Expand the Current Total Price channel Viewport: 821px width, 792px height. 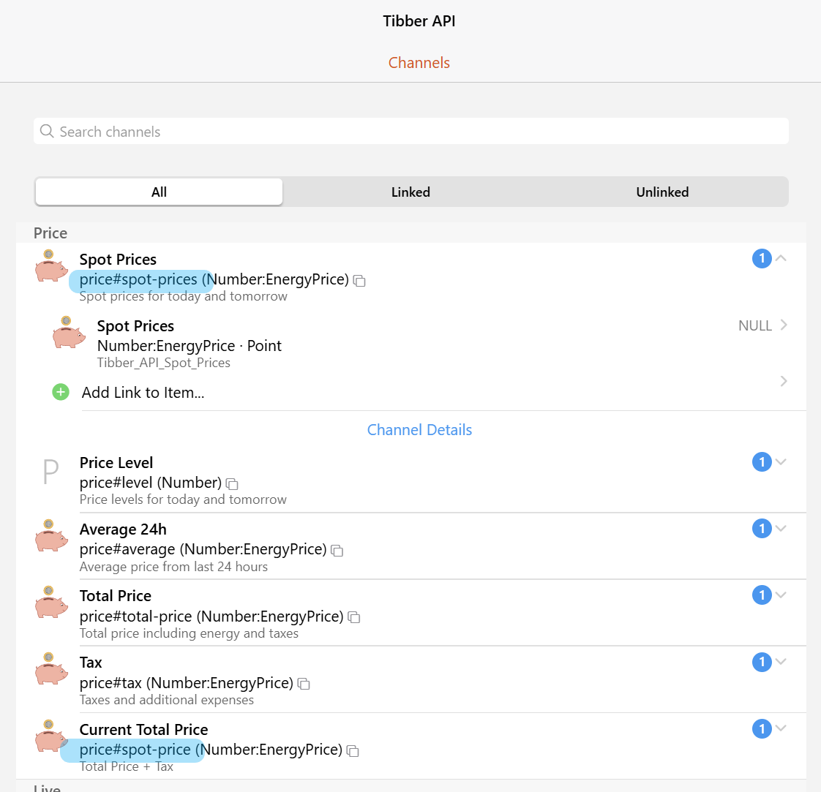pos(781,728)
